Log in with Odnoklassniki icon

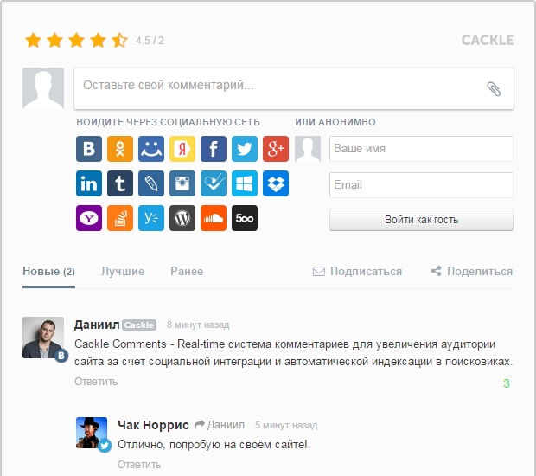point(120,149)
